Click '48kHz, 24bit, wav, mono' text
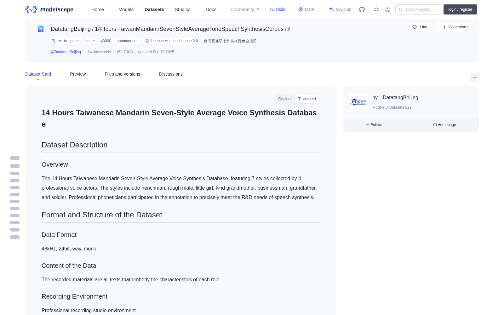The image size is (504, 315). (x=69, y=249)
